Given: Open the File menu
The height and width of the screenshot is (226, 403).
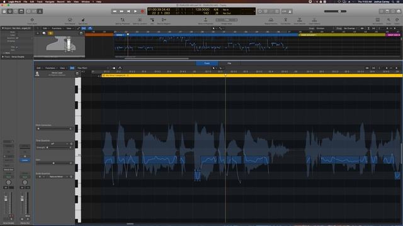Looking at the screenshot, I should point(25,1).
